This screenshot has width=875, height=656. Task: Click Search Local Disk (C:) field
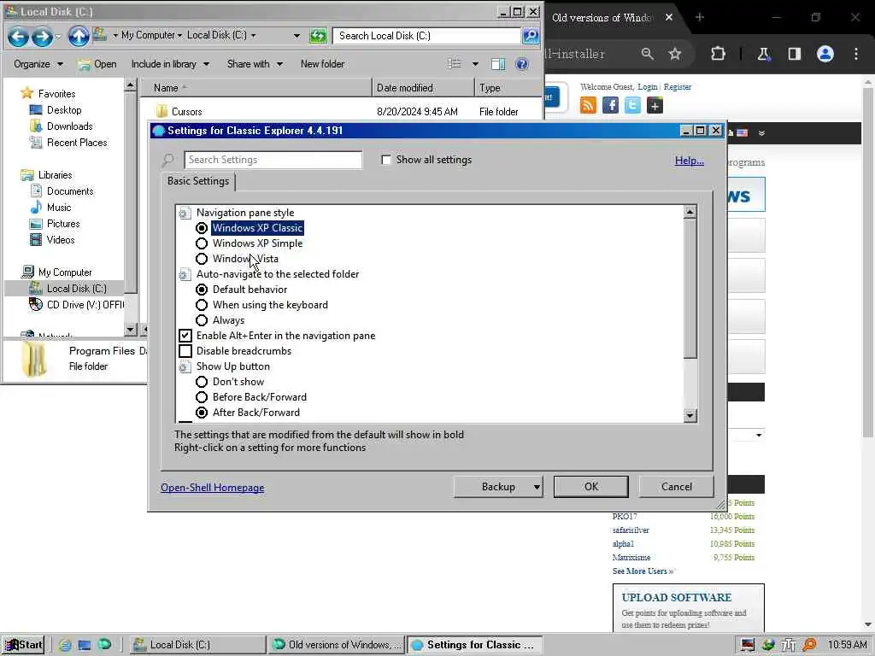(427, 36)
